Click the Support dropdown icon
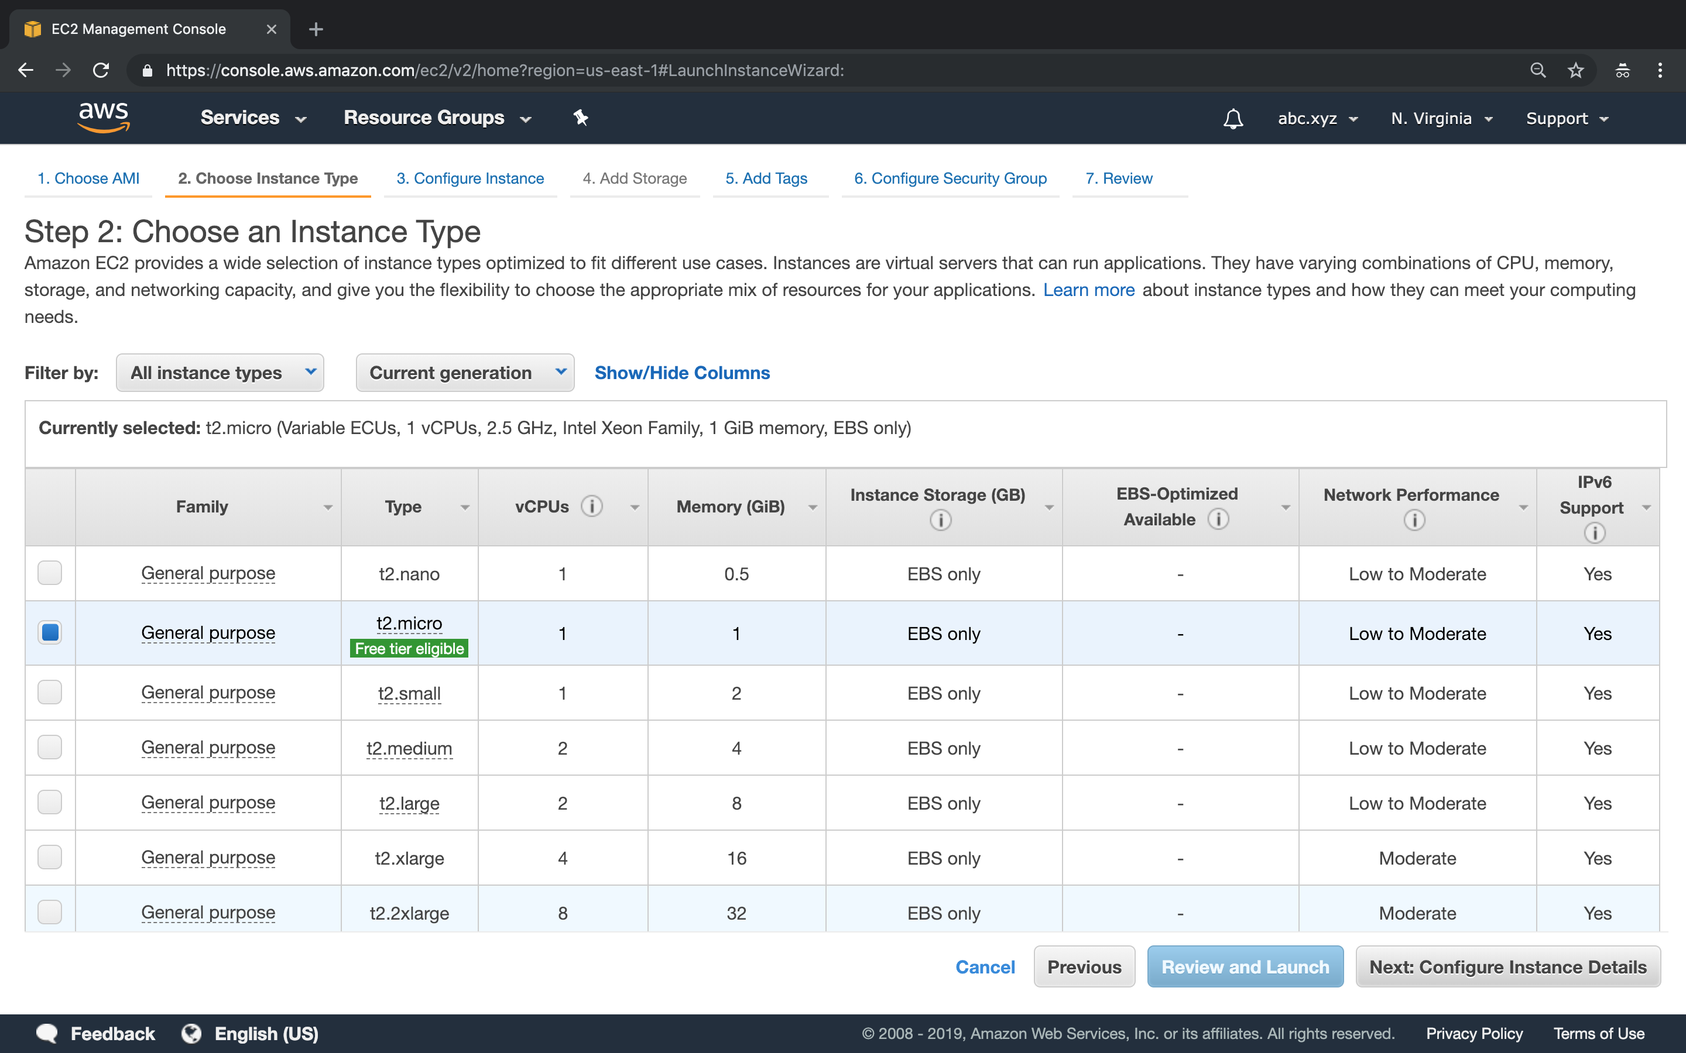 1605,118
